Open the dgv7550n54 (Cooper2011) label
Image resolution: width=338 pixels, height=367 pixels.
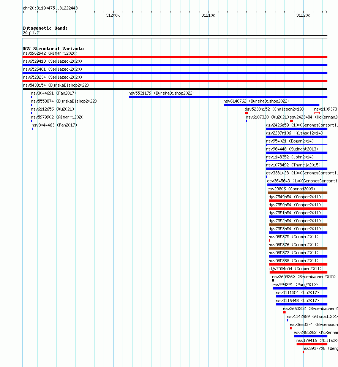[x=295, y=204]
